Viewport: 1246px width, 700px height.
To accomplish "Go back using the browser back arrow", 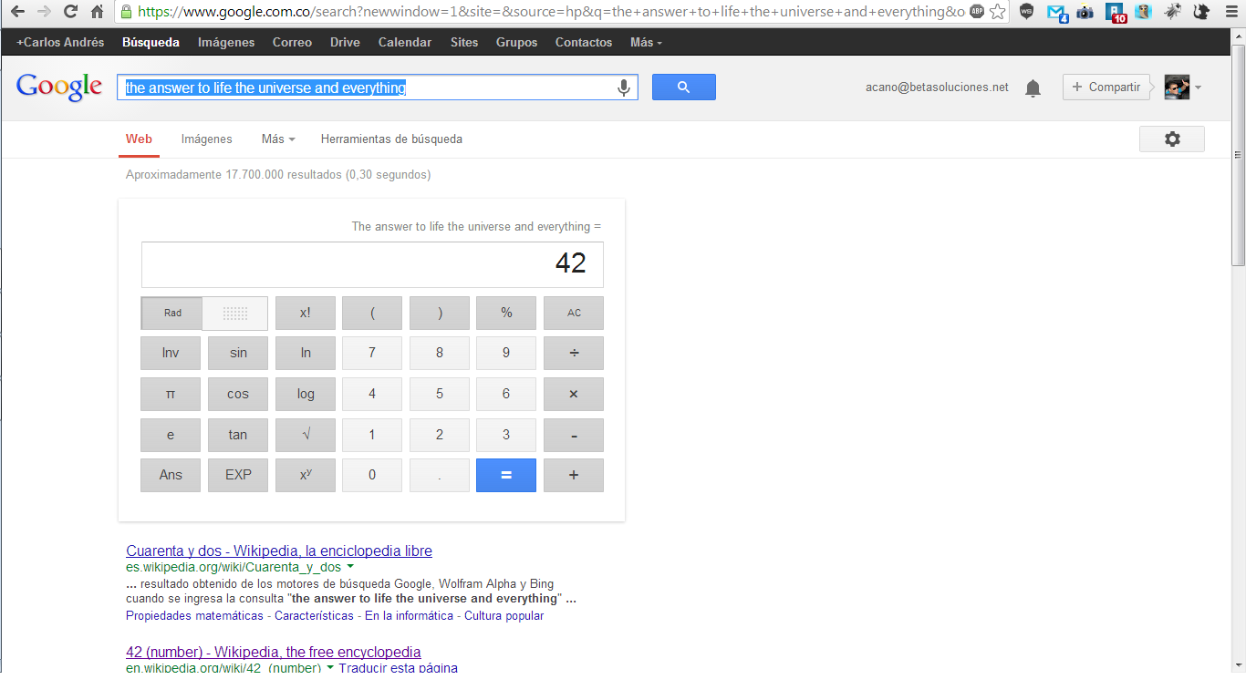I will pyautogui.click(x=17, y=12).
